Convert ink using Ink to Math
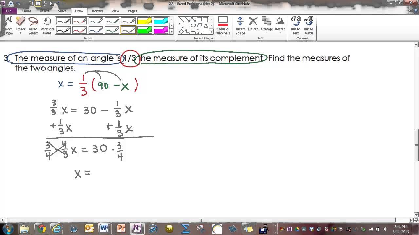The width and height of the screenshot is (419, 235). [x=308, y=25]
